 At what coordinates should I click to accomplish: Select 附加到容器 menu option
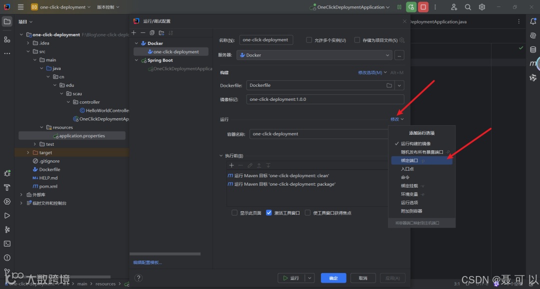[422, 211]
